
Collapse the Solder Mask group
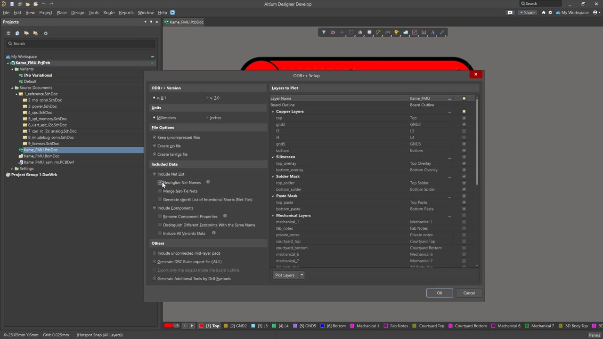[273, 177]
